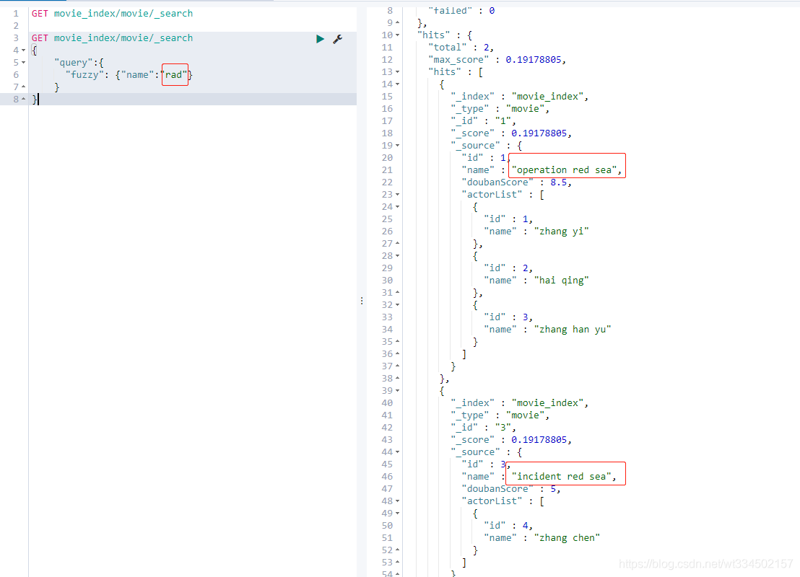Toggle the fold marker on editor line 7
The width and height of the screenshot is (800, 577).
tap(24, 87)
